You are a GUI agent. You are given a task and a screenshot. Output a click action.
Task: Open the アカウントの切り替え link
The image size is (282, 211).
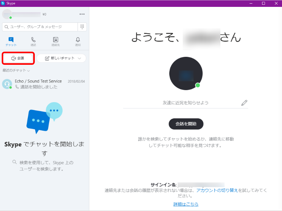(x=217, y=190)
